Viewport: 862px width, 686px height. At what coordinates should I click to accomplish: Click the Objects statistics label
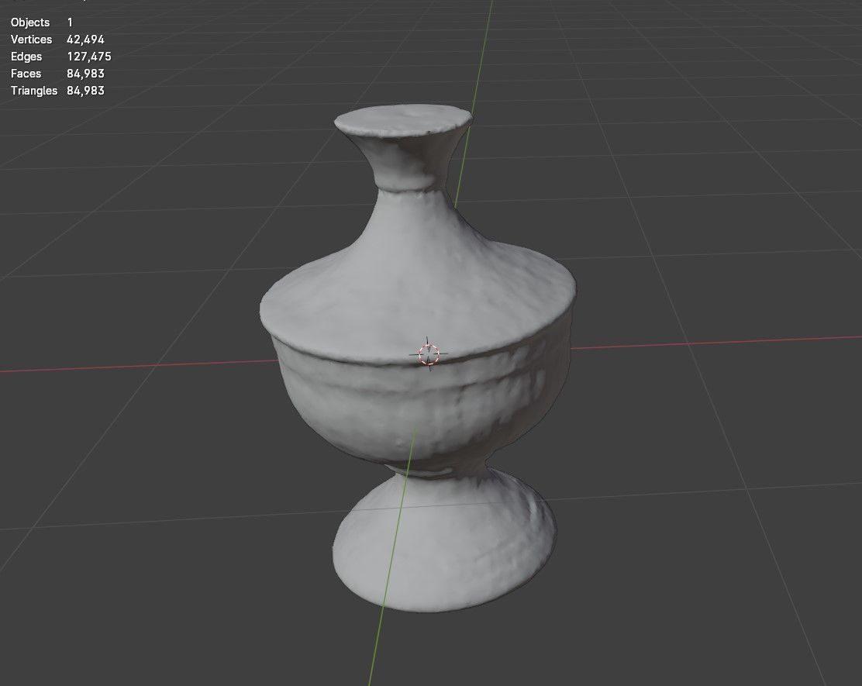click(30, 22)
